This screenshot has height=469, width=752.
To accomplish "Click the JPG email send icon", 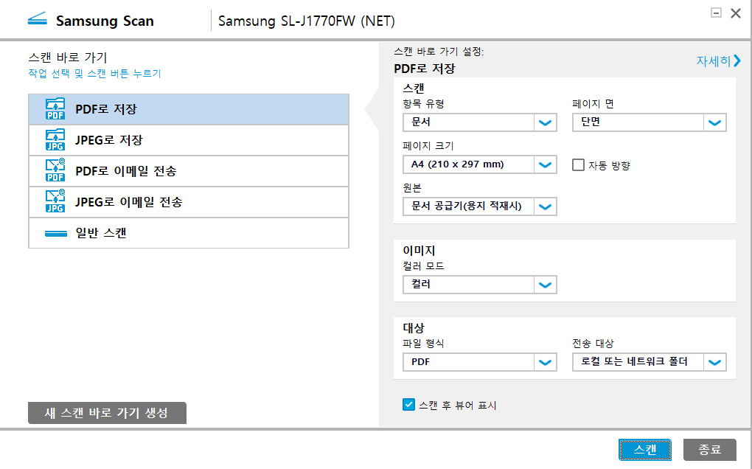I will (x=55, y=202).
